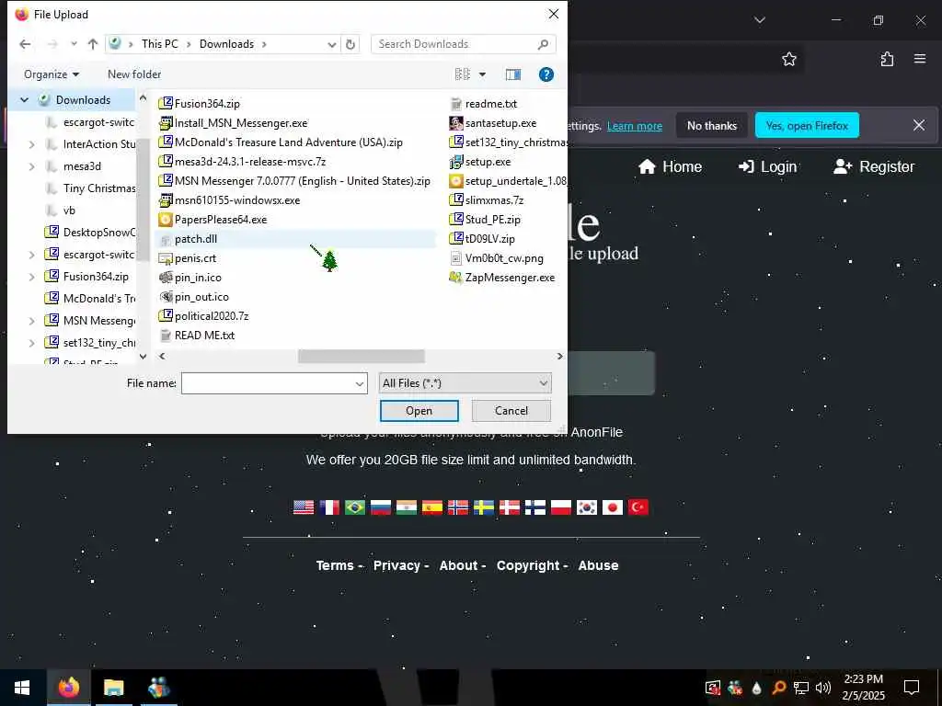Click the file list scroll right arrow
This screenshot has width=942, height=706.
click(x=559, y=356)
